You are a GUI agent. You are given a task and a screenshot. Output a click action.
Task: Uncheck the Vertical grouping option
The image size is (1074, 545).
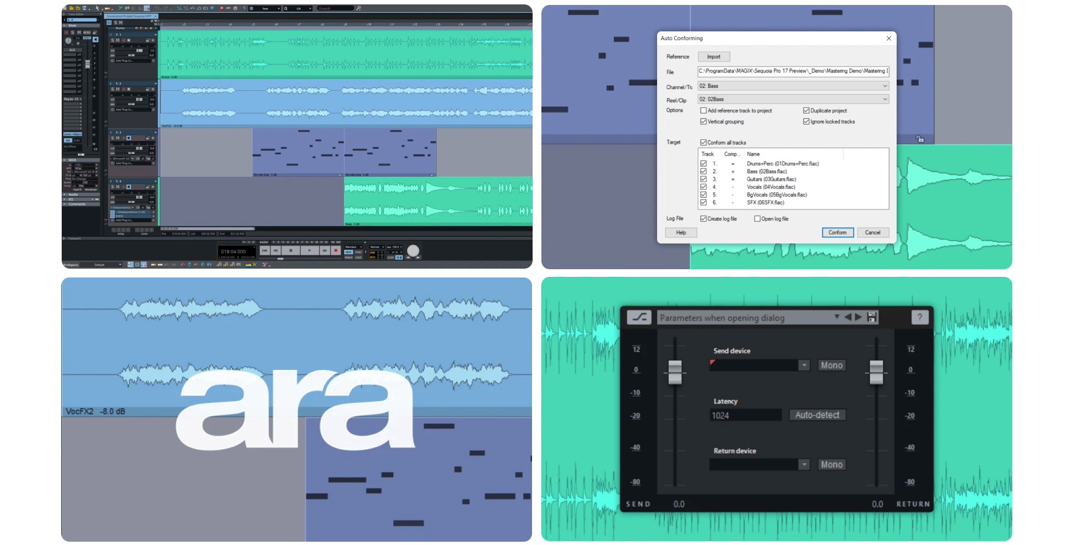point(703,121)
